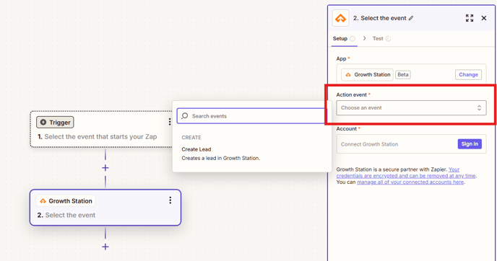Select the Create Lead event option
Image resolution: width=497 pixels, height=261 pixels.
pos(220,154)
